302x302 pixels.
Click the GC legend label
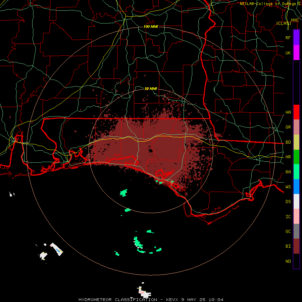click(288, 232)
